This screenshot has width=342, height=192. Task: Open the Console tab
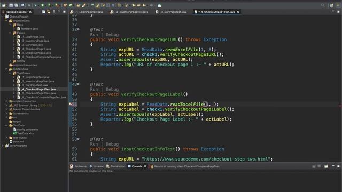point(135,166)
